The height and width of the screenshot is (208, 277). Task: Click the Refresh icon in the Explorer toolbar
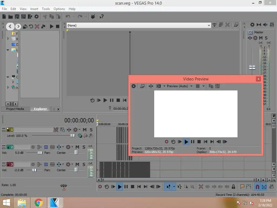tap(31, 27)
